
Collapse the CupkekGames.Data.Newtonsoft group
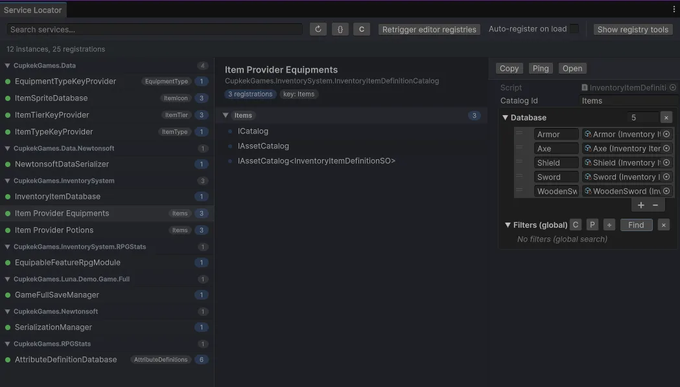[x=7, y=148]
